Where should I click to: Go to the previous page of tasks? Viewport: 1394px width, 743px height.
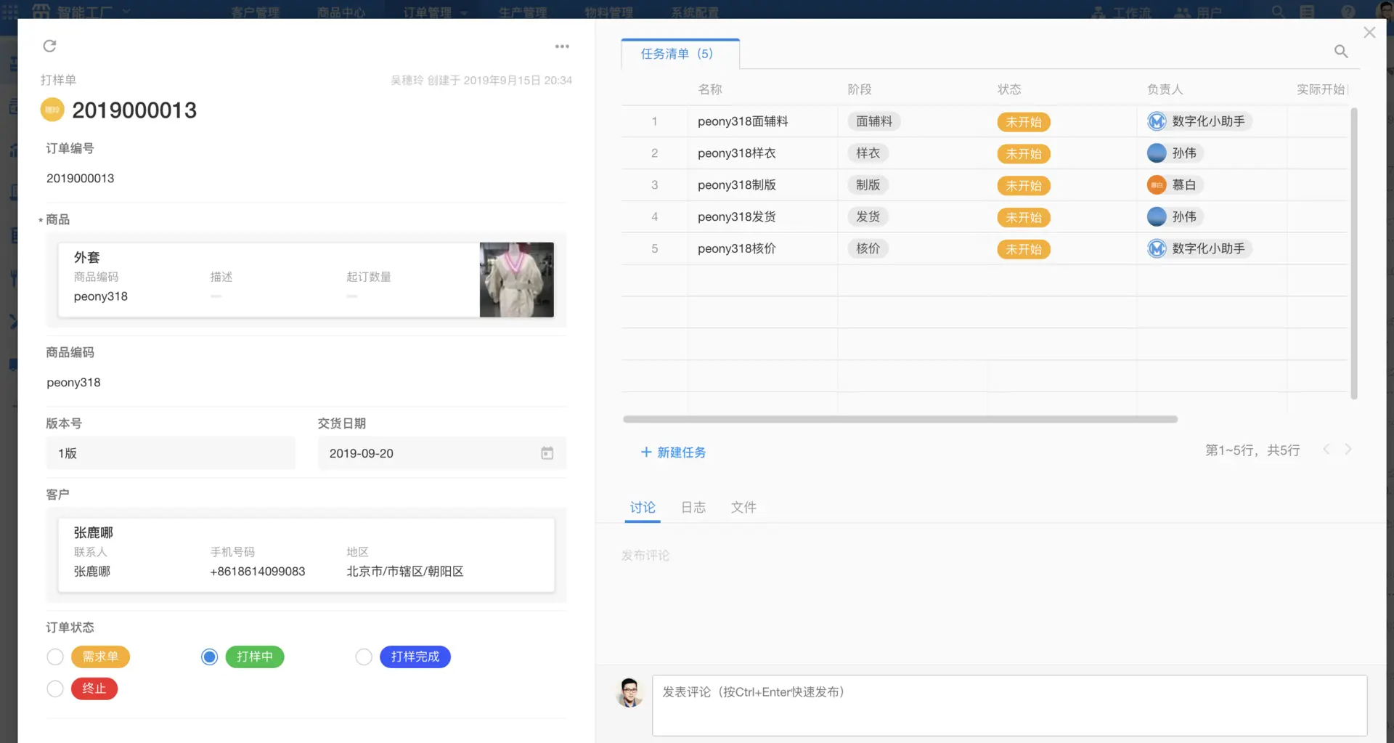1326,450
